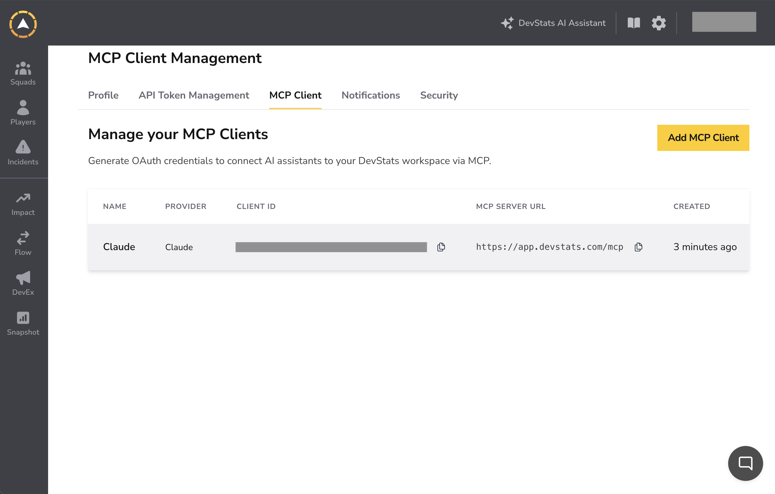Image resolution: width=775 pixels, height=494 pixels.
Task: Click the "3 minutes ago" created cell
Action: tap(705, 247)
